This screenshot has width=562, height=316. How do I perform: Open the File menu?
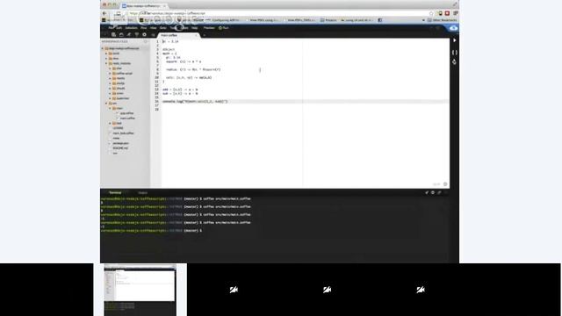pos(112,28)
